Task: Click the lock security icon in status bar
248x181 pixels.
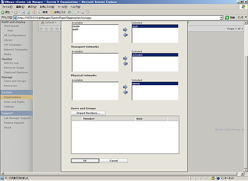Action: [x=213, y=178]
